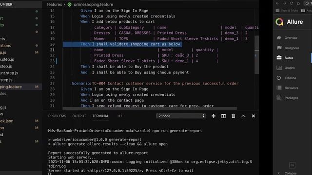Click 'npm run generate-report' terminal command
Screen dimensions: 312x175
pyautogui.click(x=177, y=131)
